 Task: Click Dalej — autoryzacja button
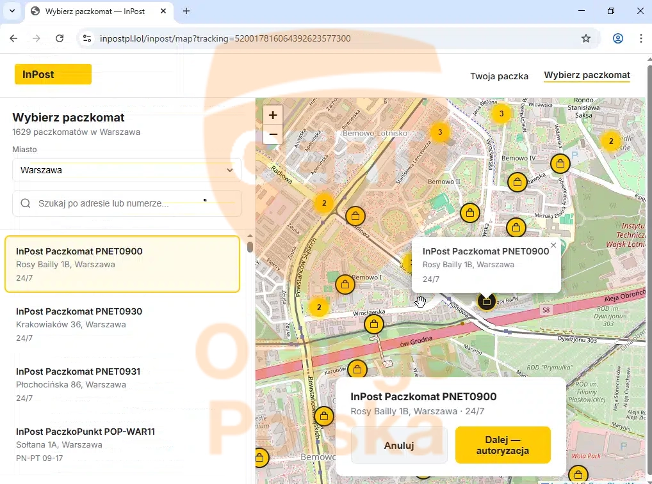503,445
